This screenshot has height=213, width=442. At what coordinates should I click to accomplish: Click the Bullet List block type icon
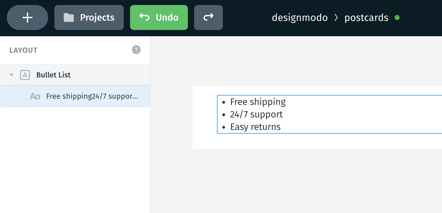(25, 75)
